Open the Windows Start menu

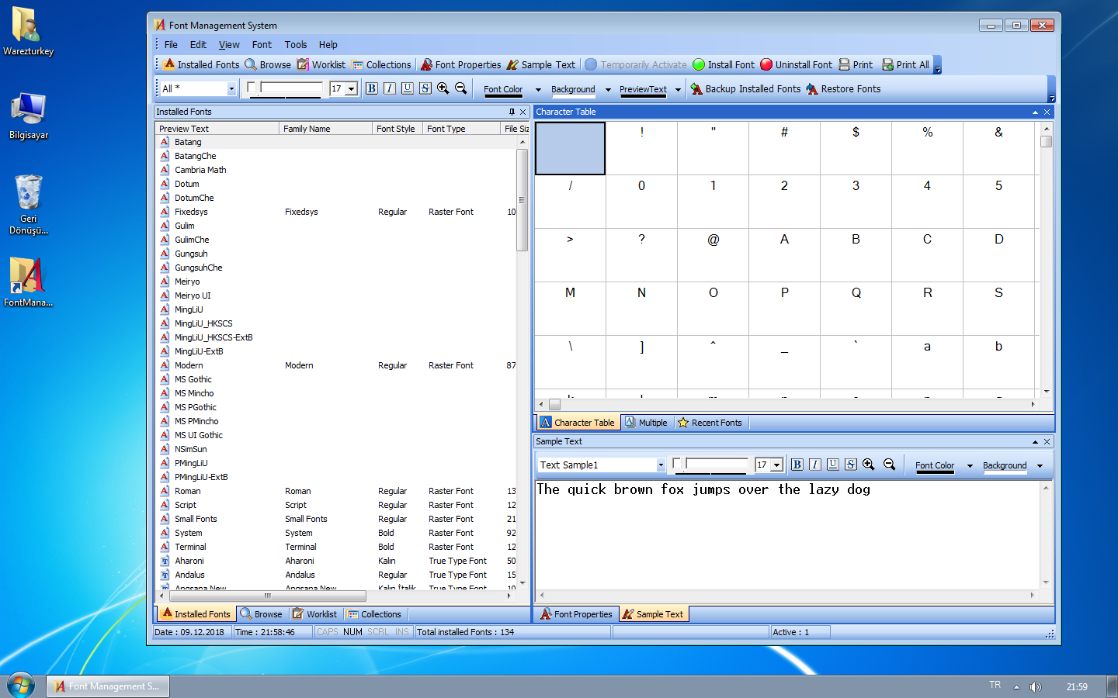[x=21, y=686]
